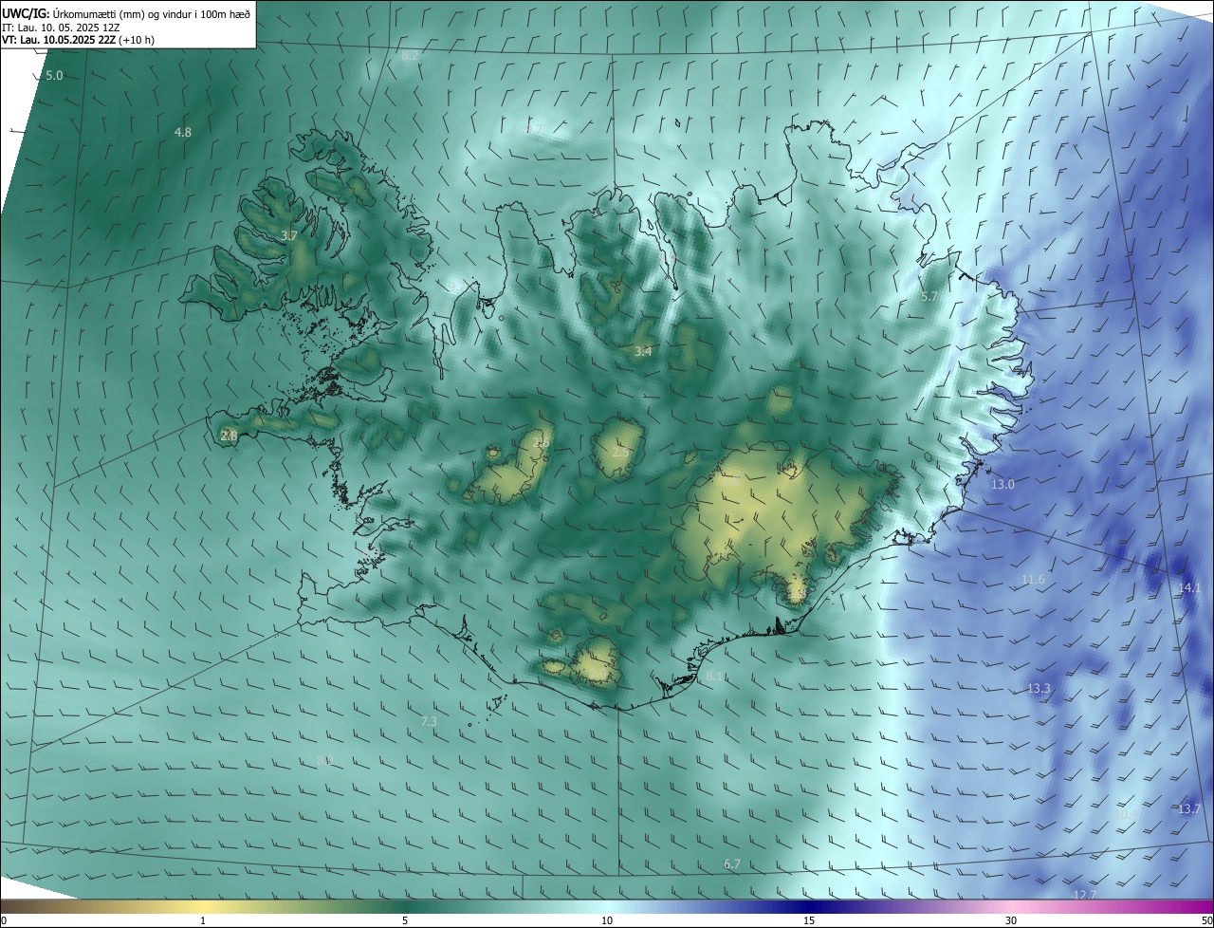The width and height of the screenshot is (1214, 928).
Task: Click the 11.6 value label southeast of Iceland
Action: [1033, 579]
